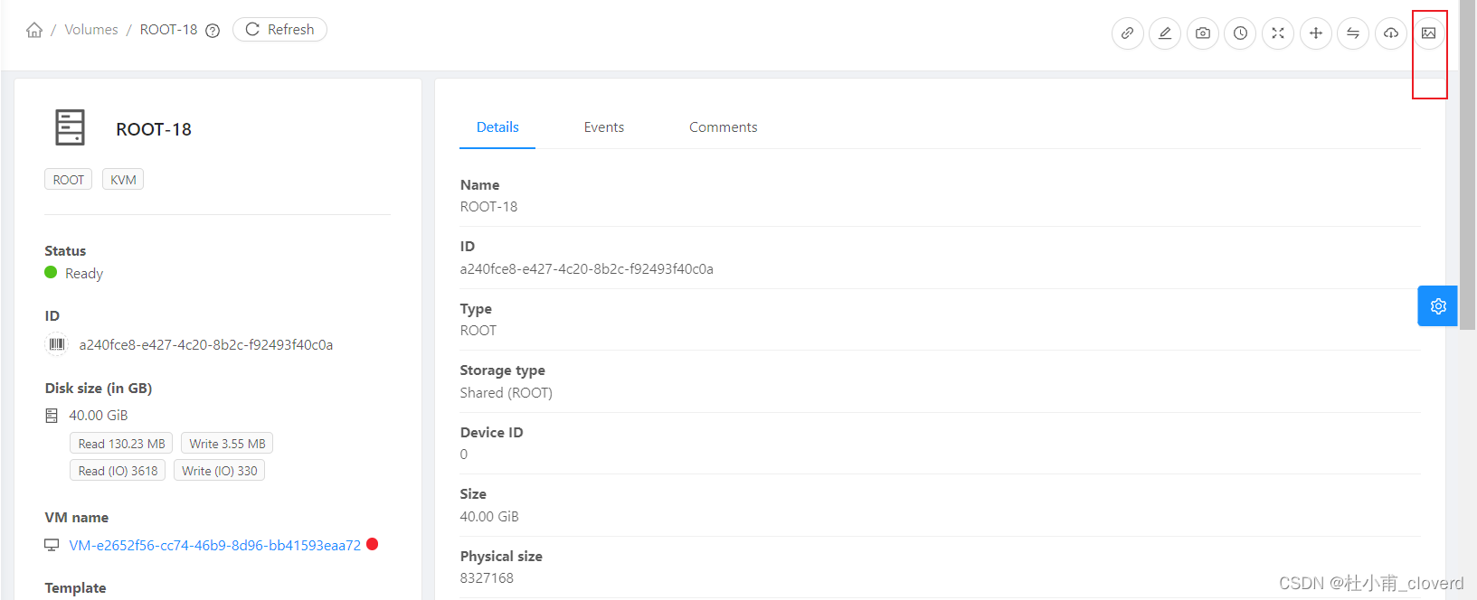Click the 40.00 GiB disk size value in left card
The height and width of the screenshot is (600, 1477).
click(99, 416)
